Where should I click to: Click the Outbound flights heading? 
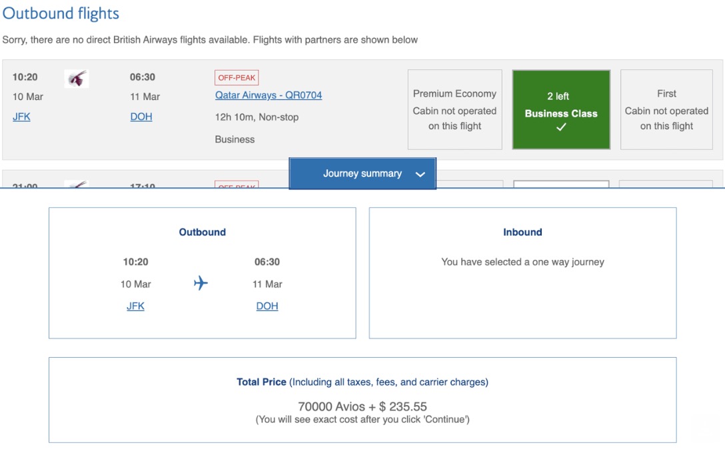click(x=61, y=13)
